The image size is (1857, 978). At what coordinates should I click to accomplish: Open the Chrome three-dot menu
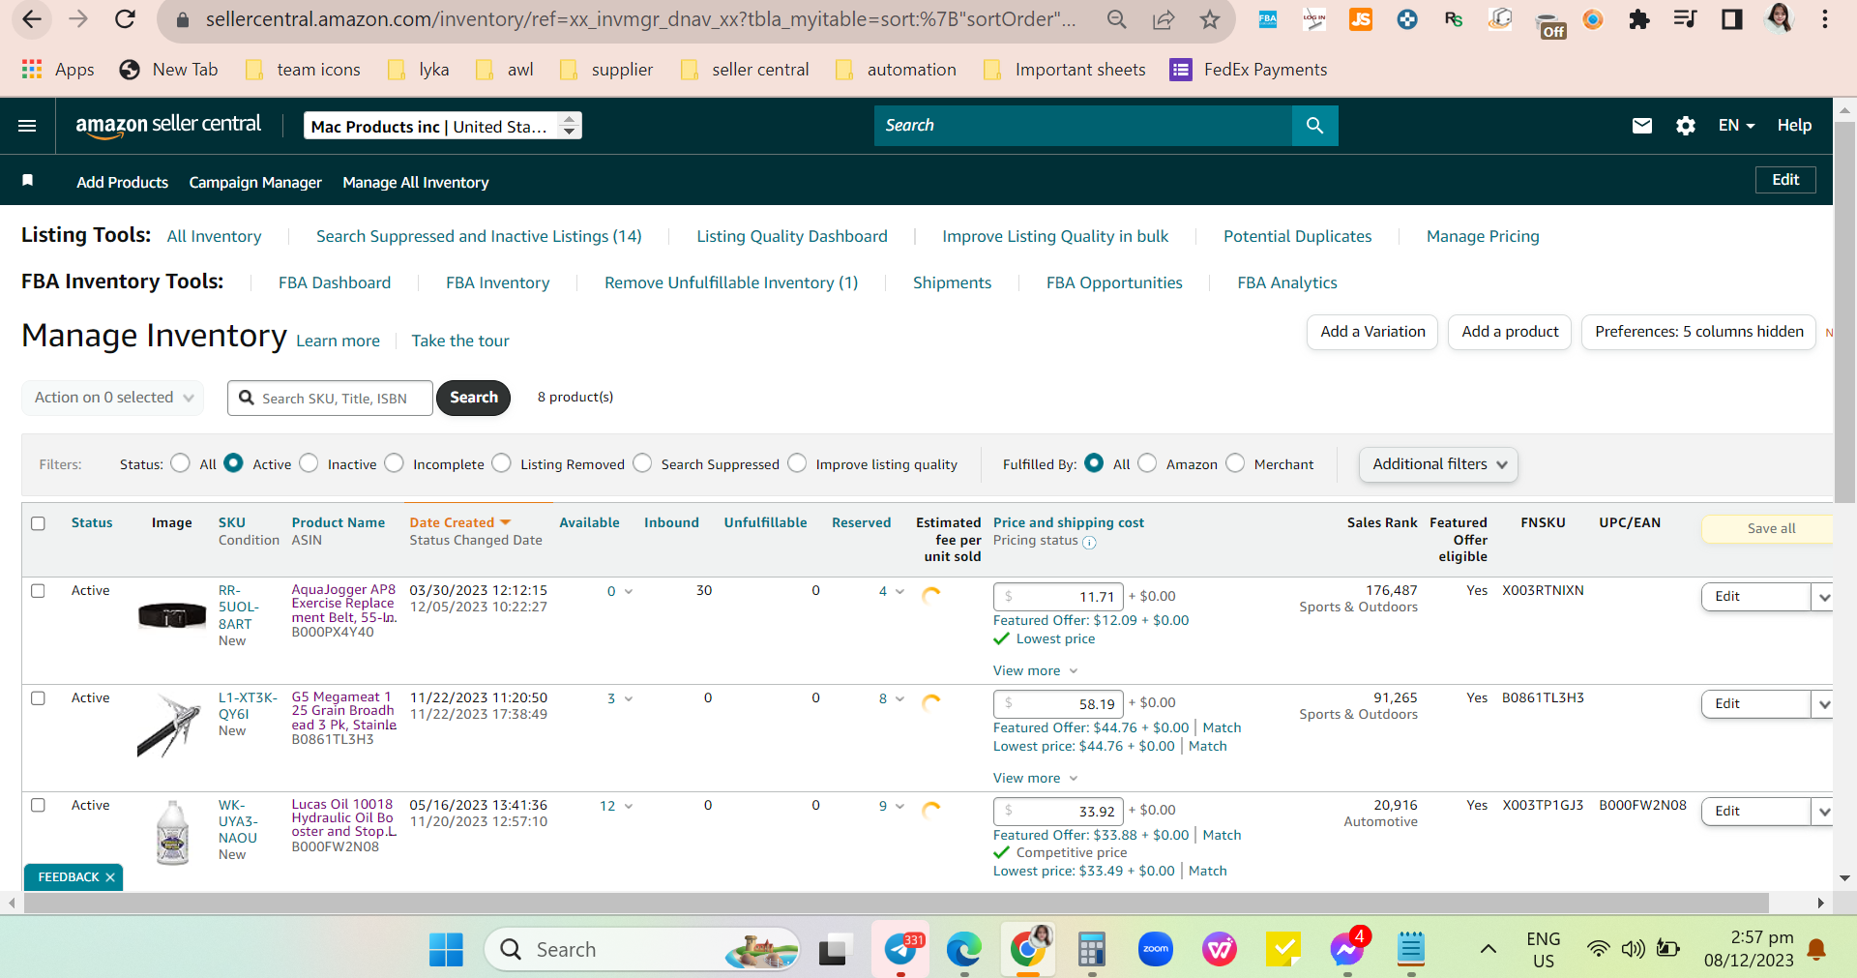point(1825,19)
